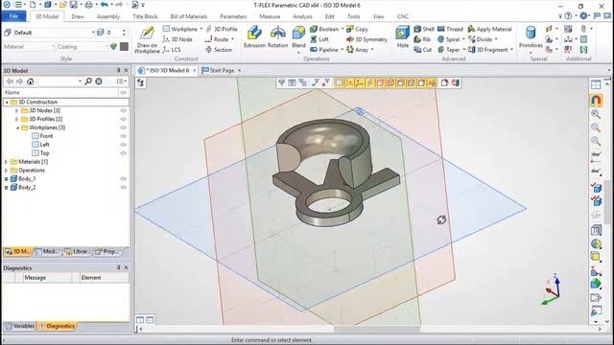614x345 pixels.
Task: Pin the 3D Model panel
Action: pyautogui.click(x=118, y=70)
